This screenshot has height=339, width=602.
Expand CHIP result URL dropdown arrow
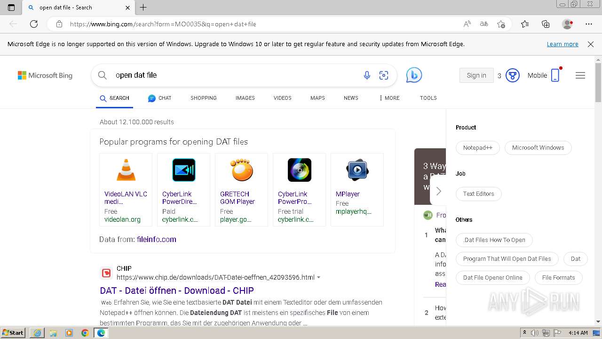click(319, 277)
